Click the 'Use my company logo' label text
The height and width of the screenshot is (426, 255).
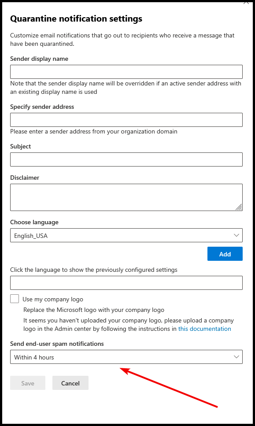tap(53, 300)
